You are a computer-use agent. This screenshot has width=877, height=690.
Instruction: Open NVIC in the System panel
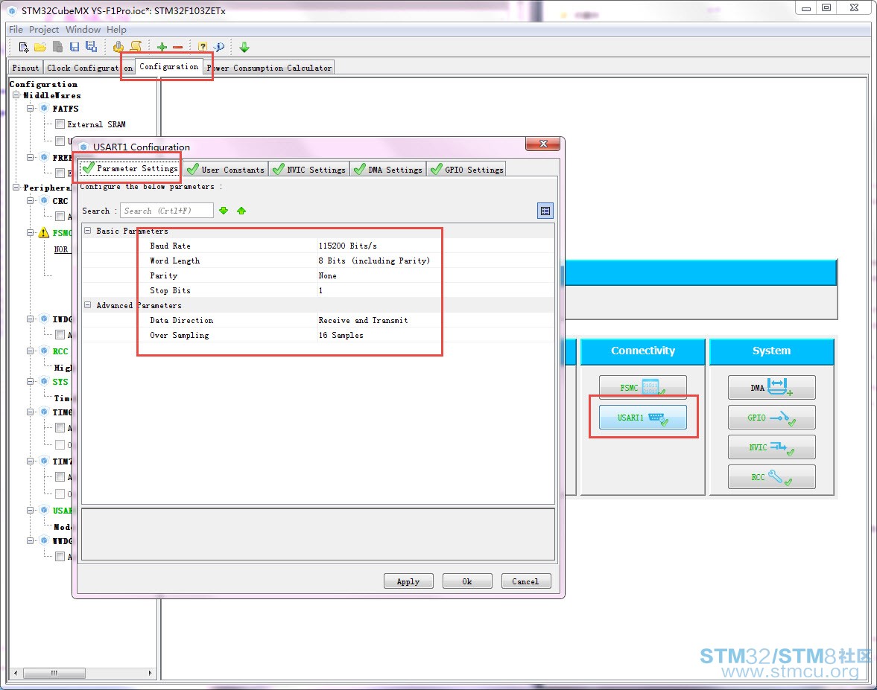(771, 447)
